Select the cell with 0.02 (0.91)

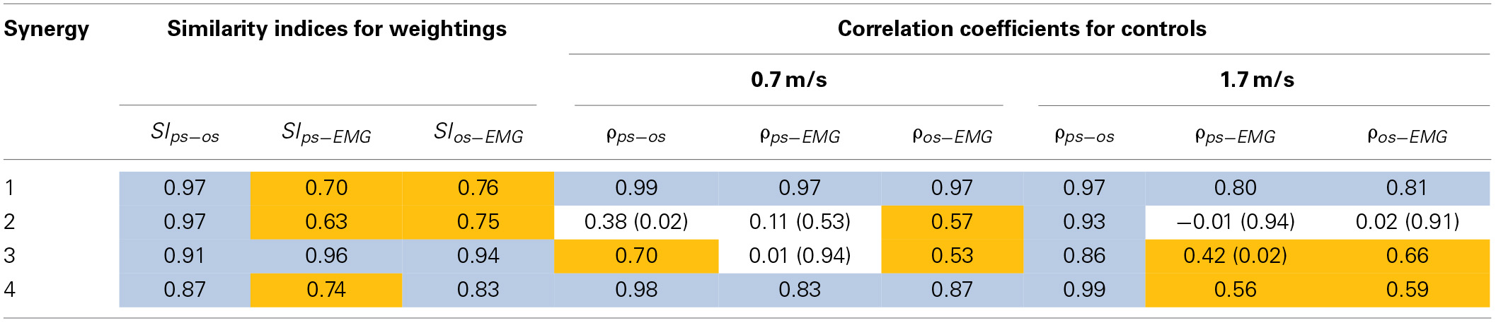point(1407,222)
